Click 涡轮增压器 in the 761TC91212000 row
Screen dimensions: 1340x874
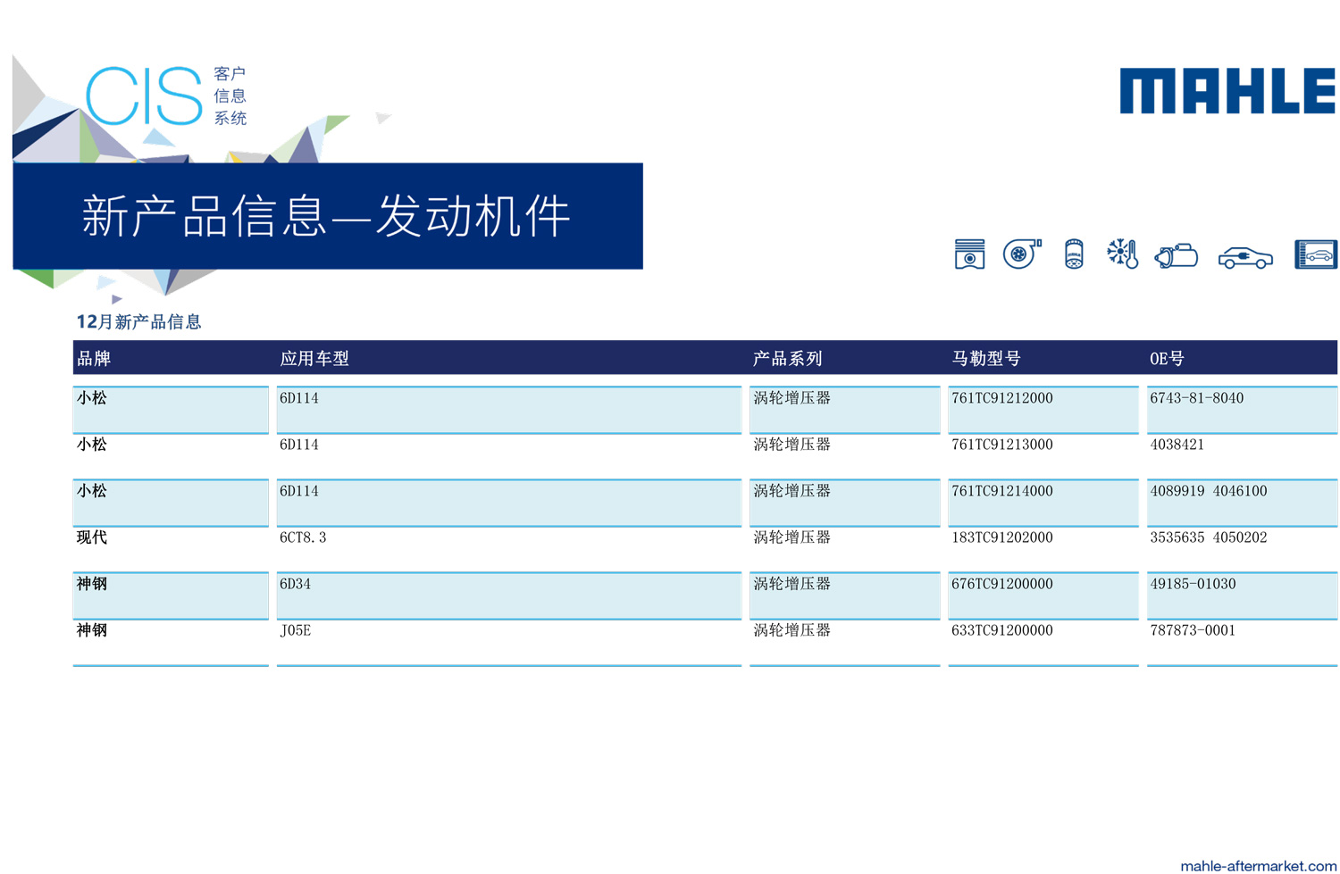792,398
